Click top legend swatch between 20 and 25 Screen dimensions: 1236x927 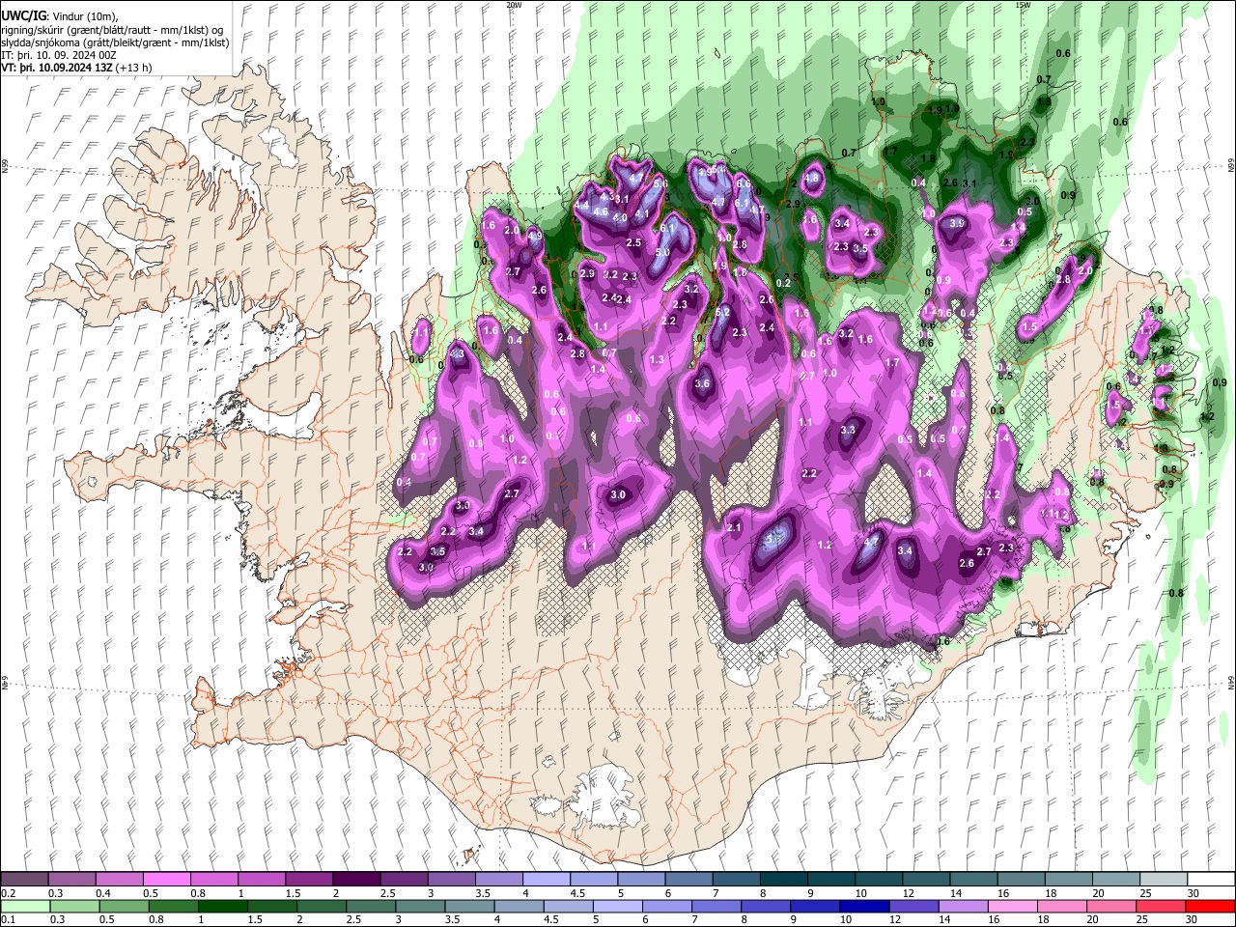(x=1114, y=880)
